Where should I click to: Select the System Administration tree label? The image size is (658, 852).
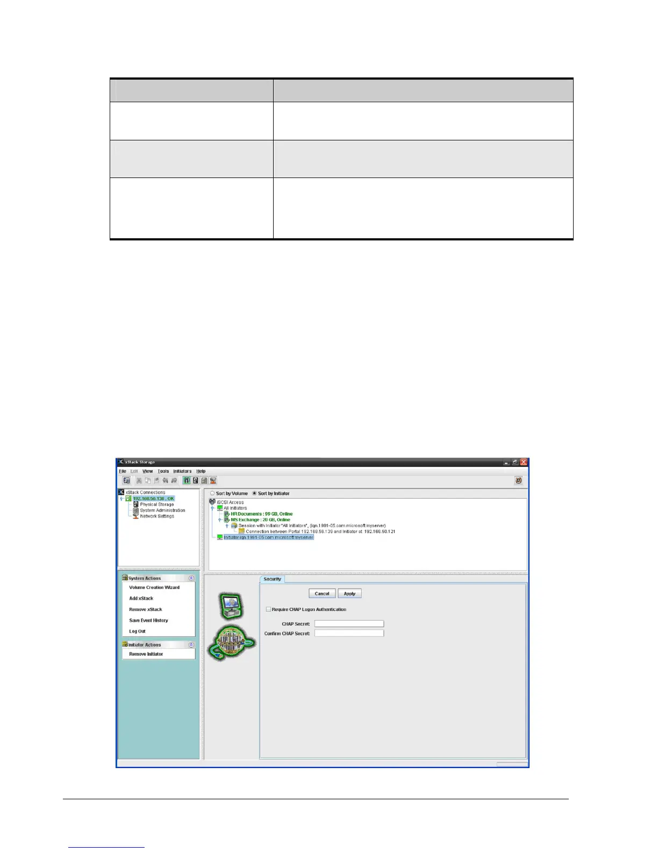[163, 510]
